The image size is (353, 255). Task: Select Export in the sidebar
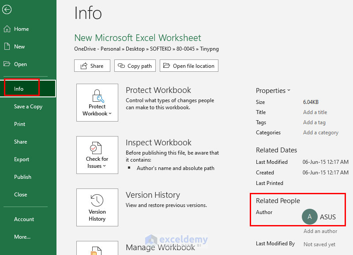pos(22,159)
